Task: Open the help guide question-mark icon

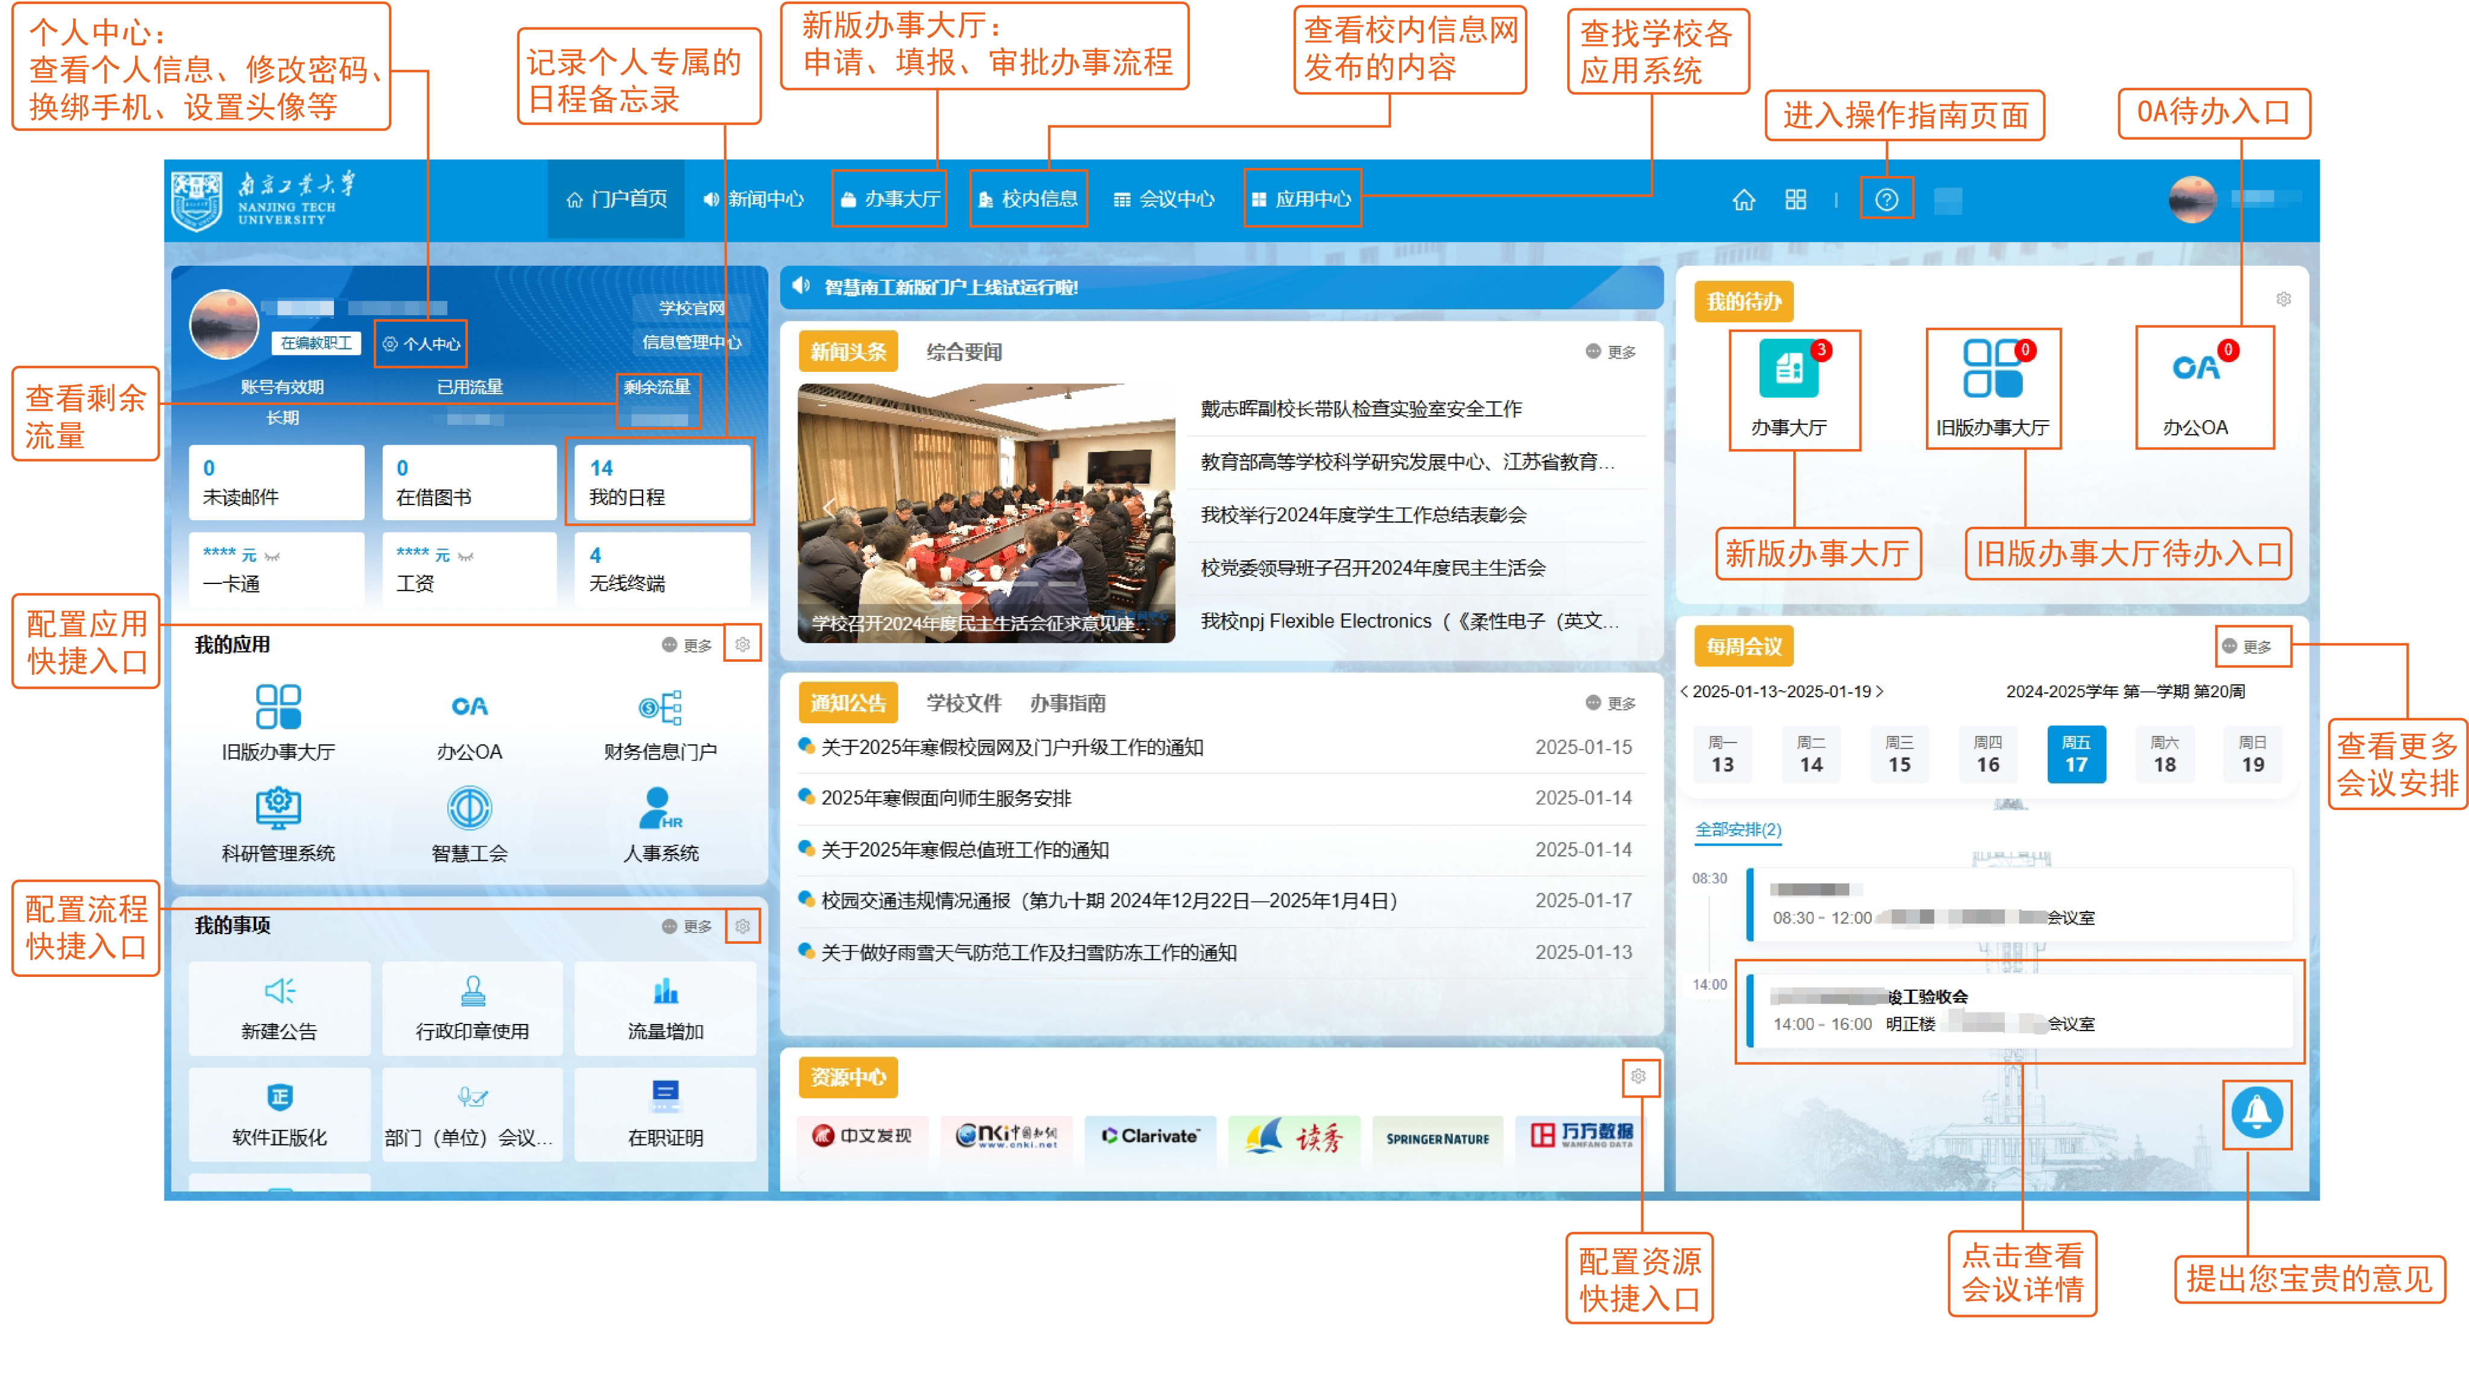Action: tap(1886, 199)
